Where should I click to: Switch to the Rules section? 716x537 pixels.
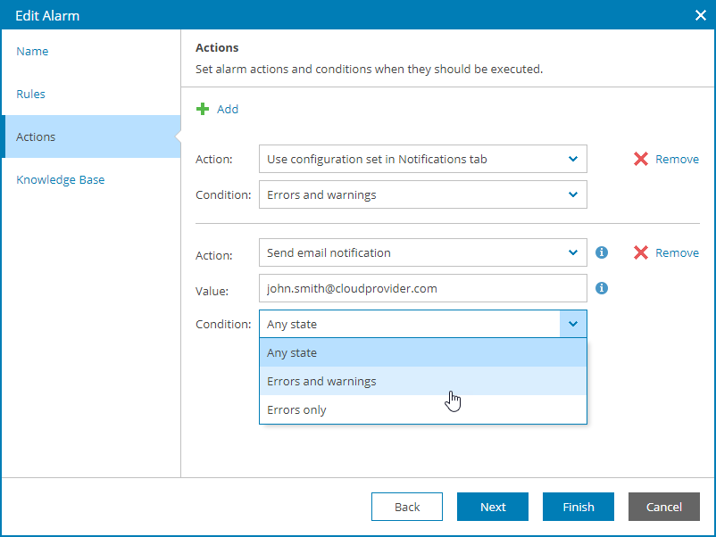[x=30, y=94]
